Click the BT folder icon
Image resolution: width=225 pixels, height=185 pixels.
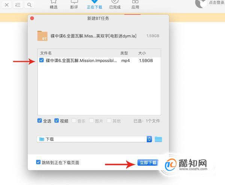click(42, 36)
